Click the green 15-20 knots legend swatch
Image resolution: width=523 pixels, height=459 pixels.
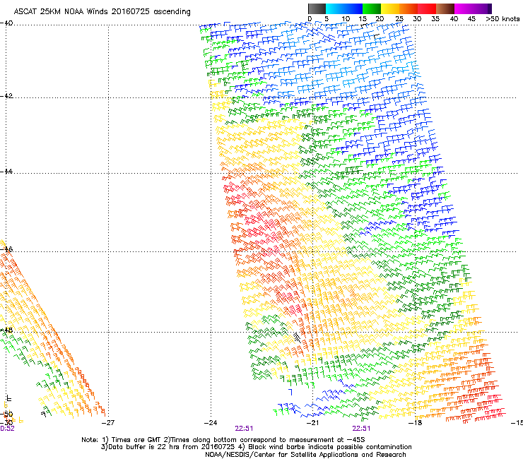pos(372,8)
